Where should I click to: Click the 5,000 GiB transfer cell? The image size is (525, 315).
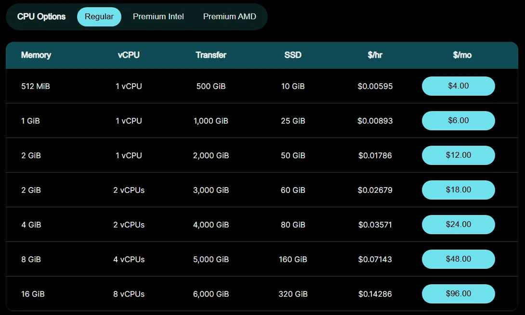pos(211,260)
